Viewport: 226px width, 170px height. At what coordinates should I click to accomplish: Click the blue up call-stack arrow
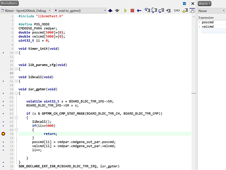(x=110, y=11)
